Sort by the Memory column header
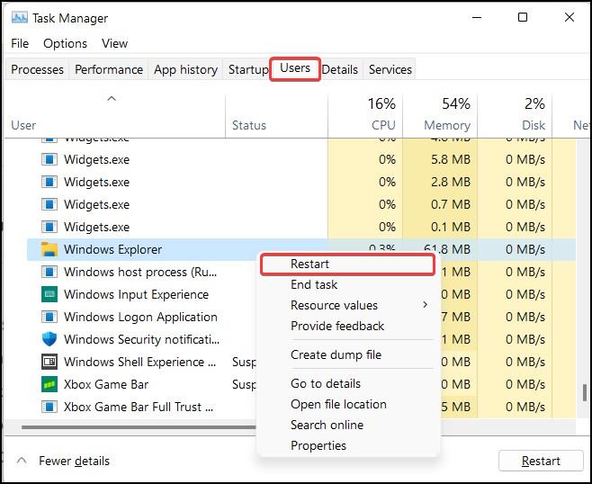This screenshot has height=484, width=592. 447,125
